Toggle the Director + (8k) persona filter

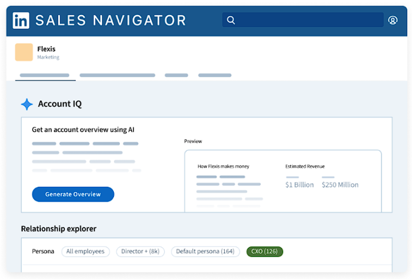click(x=140, y=251)
